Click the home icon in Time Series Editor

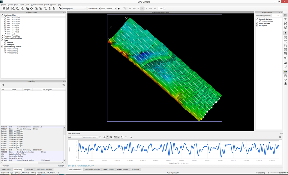104,137
